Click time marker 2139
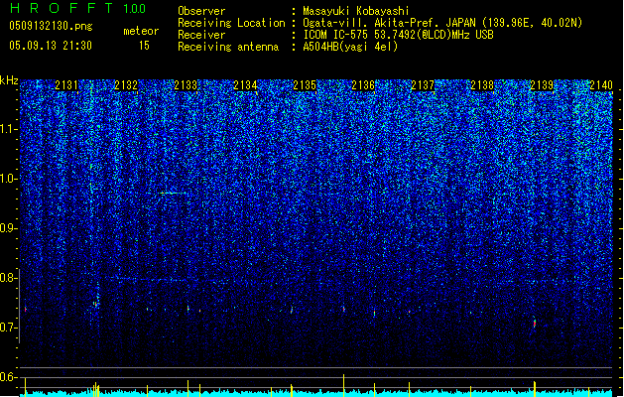Screen dimensions: 624x397 pyautogui.click(x=542, y=85)
